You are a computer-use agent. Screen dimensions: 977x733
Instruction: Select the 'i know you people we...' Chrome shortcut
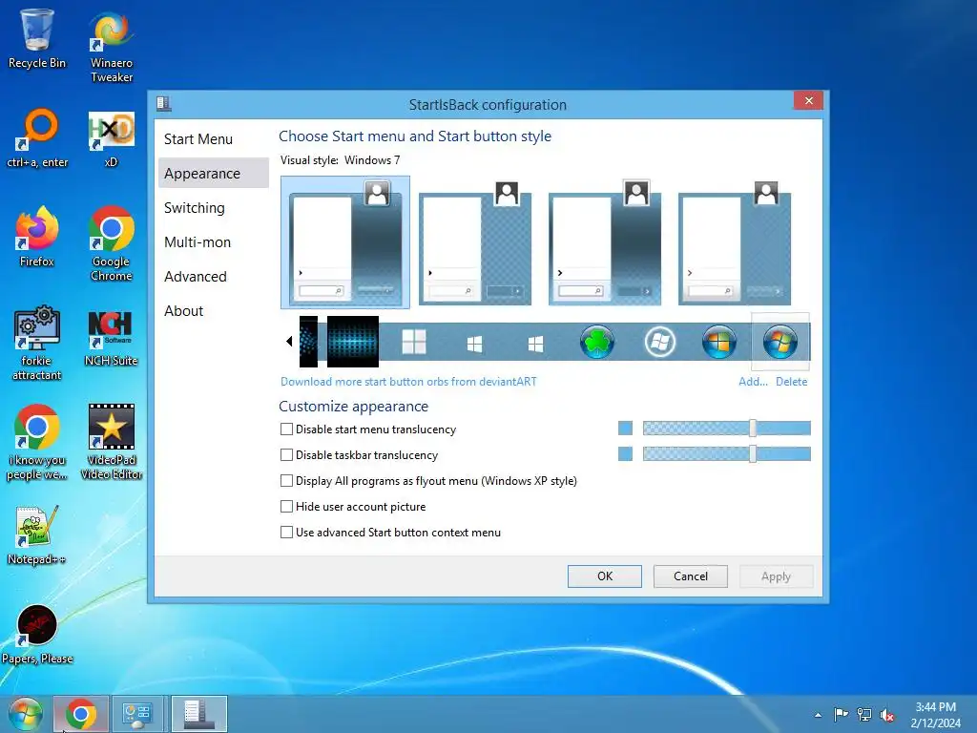pyautogui.click(x=37, y=443)
